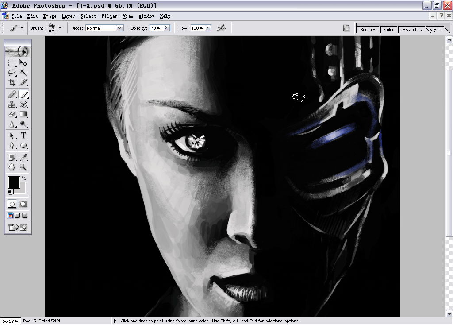Open the File menu

(x=16, y=16)
